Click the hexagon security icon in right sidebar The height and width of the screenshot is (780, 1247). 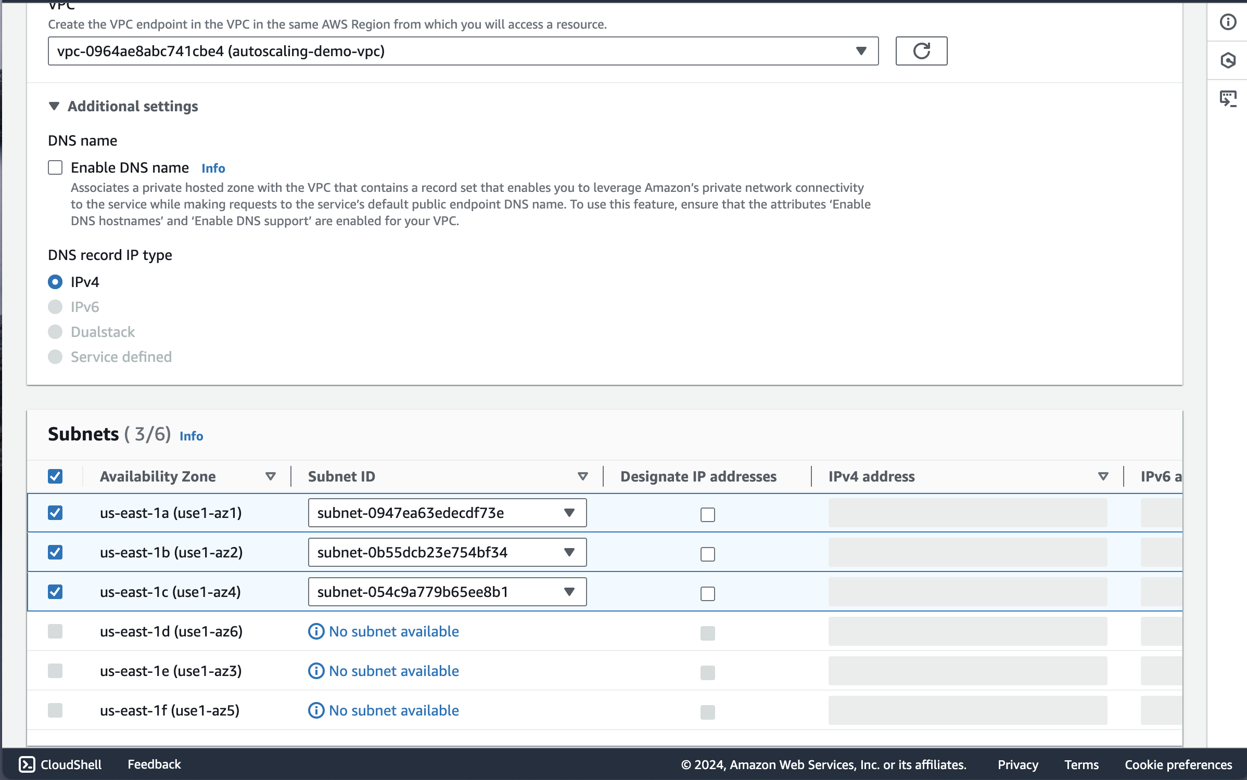(x=1228, y=60)
